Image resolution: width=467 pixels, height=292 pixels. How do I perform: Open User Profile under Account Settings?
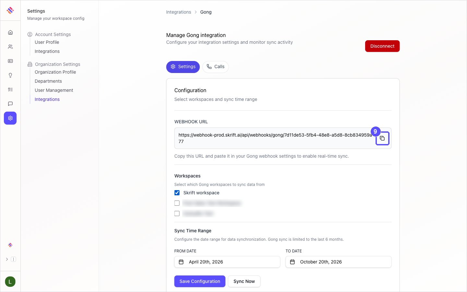point(47,42)
